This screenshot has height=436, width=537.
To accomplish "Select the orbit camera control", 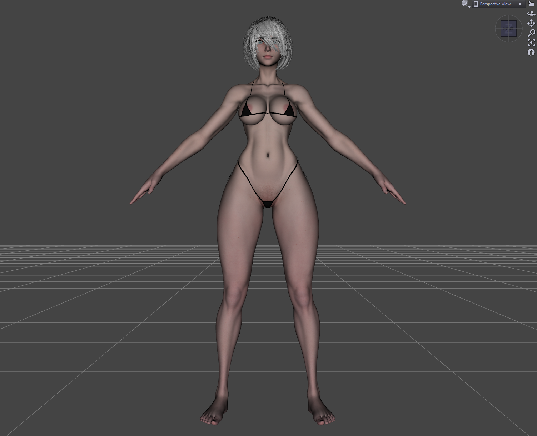I will click(x=531, y=14).
